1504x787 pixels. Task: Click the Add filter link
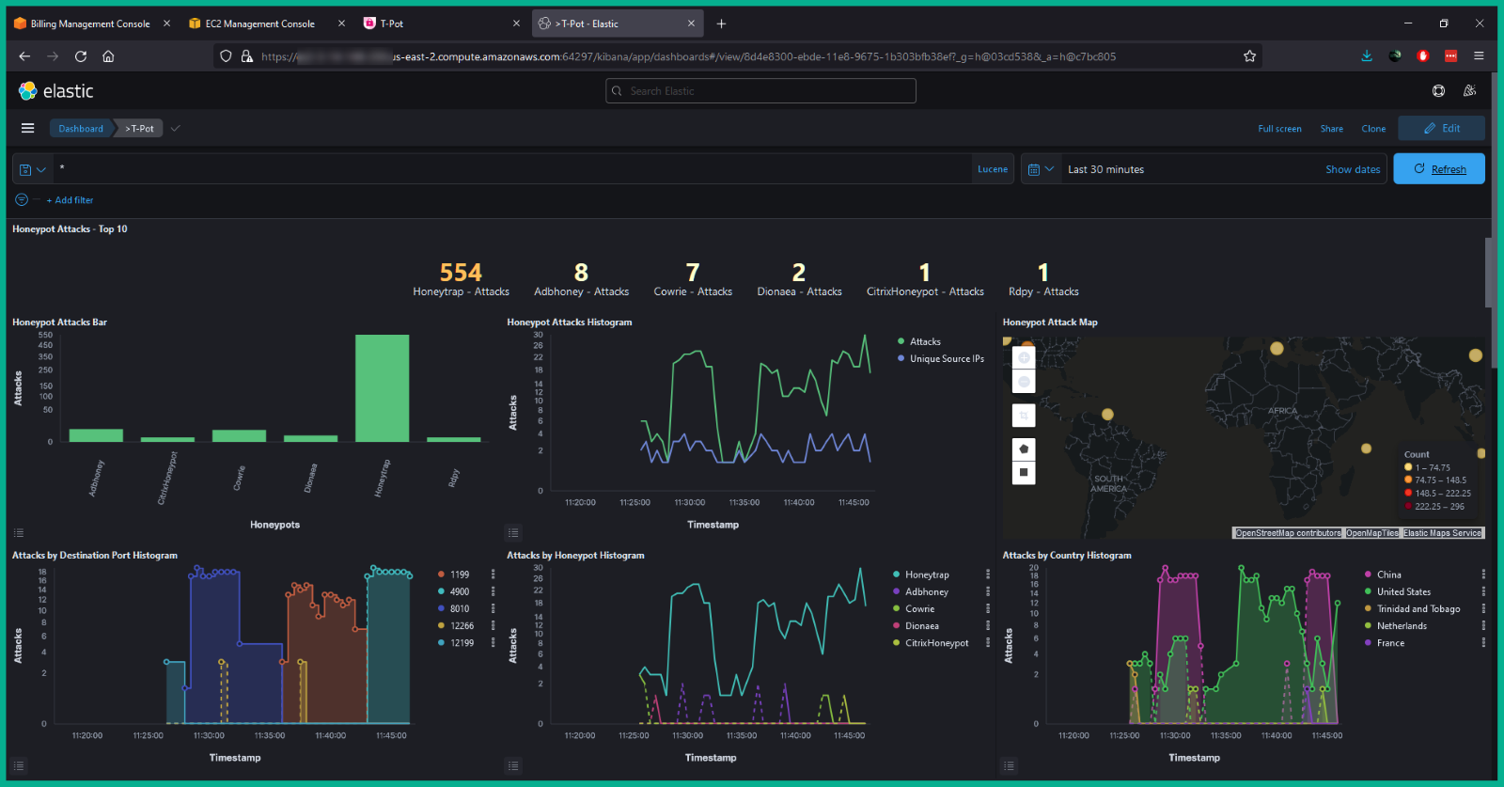tap(70, 200)
